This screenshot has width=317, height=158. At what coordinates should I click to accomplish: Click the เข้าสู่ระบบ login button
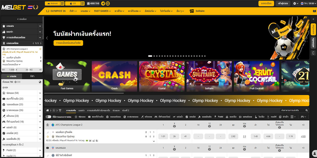[x=283, y=4]
